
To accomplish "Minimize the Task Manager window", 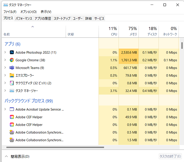I will (x=152, y=5).
